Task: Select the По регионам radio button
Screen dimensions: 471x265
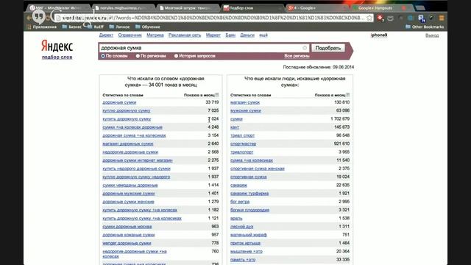Action: tap(138, 56)
